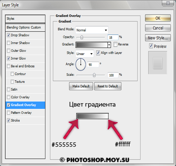Enable the Reverse checkbox

115,44
